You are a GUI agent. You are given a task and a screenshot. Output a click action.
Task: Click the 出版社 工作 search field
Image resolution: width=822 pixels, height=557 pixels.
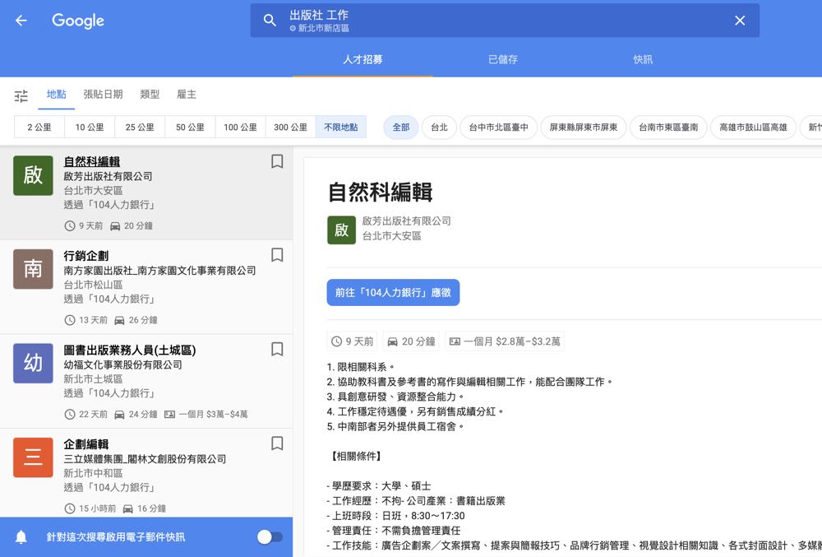click(x=493, y=21)
